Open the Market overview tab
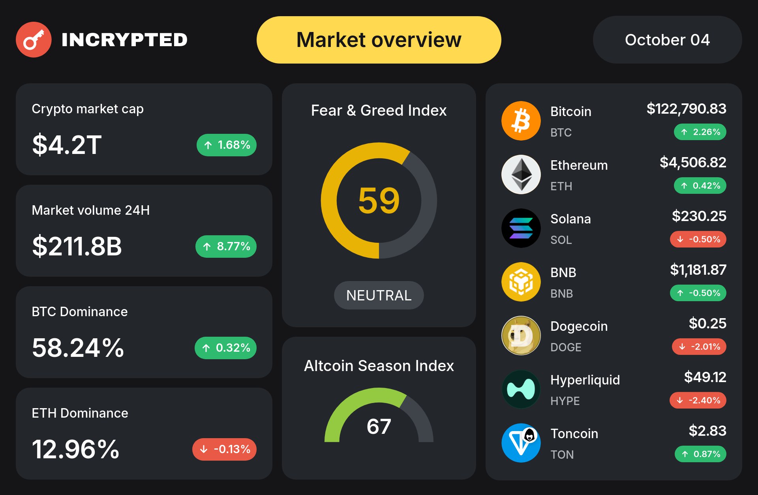 click(379, 40)
